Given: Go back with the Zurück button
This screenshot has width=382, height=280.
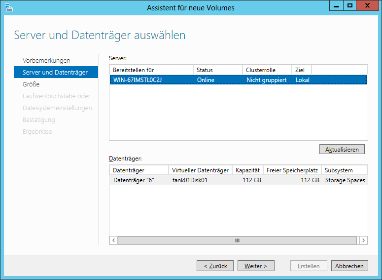Looking at the screenshot, I should [215, 266].
